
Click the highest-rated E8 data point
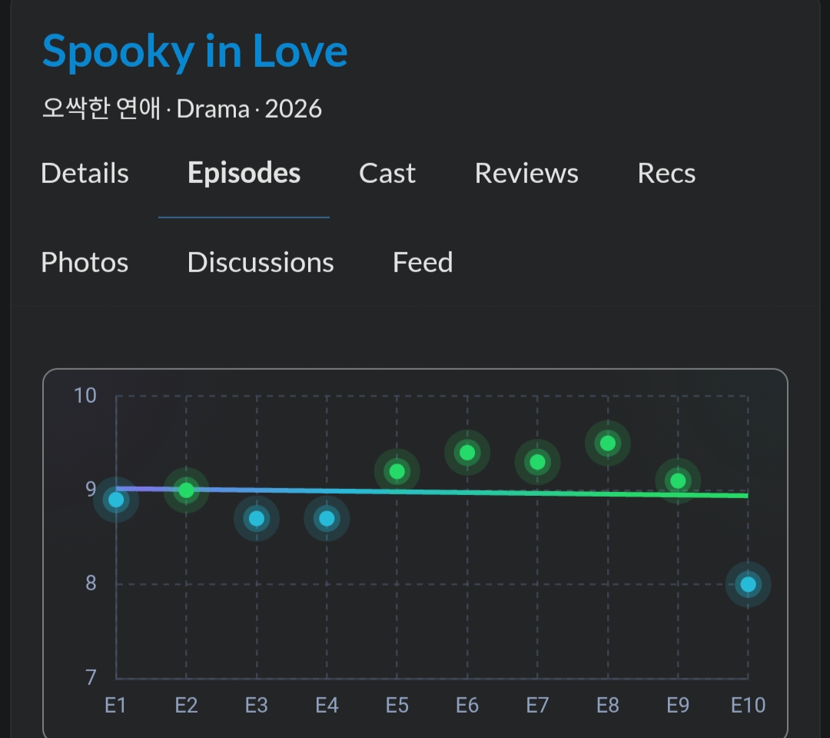click(608, 443)
